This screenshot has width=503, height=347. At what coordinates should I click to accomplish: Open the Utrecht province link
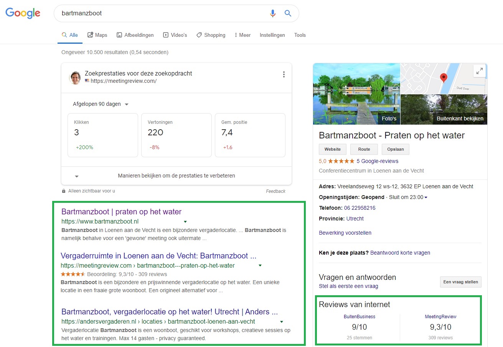tap(355, 219)
